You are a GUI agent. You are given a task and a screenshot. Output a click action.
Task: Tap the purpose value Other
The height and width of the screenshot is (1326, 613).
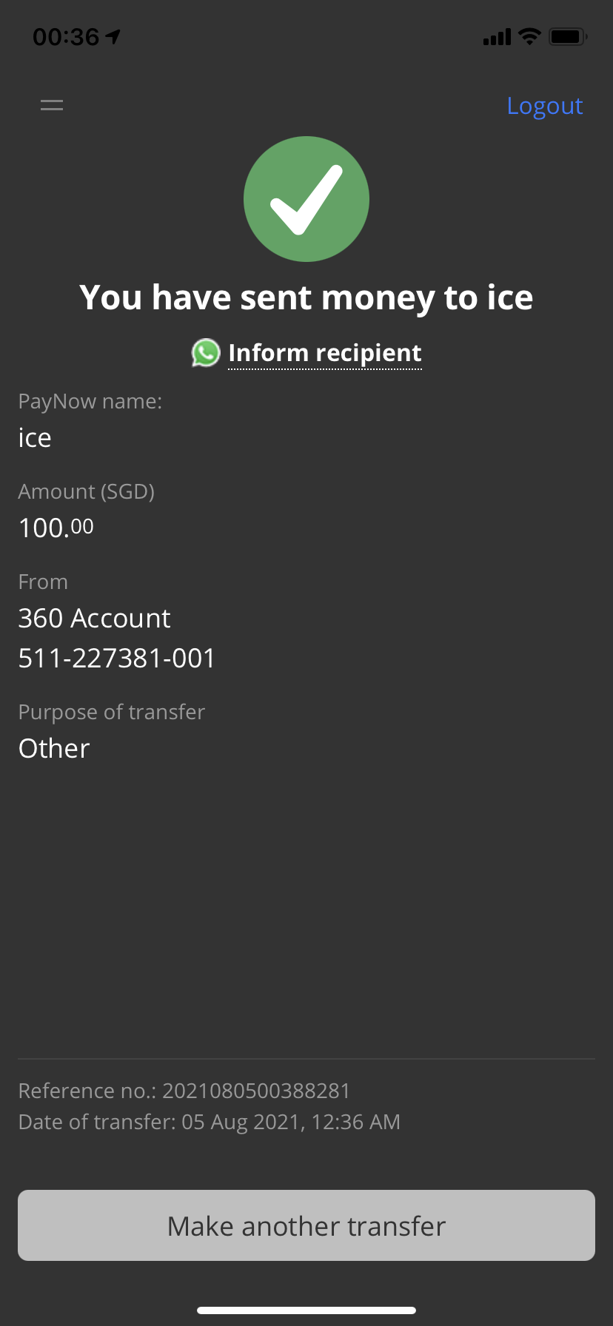tap(54, 748)
